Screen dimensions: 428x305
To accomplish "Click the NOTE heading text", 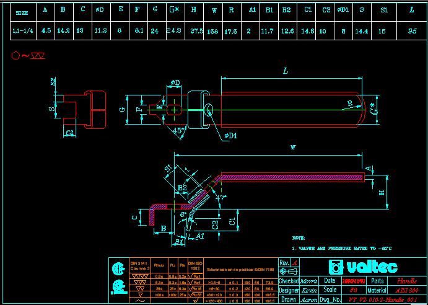I will click(x=299, y=237).
